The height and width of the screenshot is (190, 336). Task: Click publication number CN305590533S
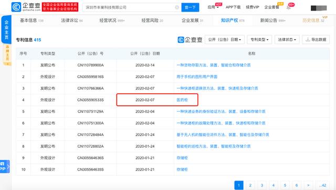(x=90, y=100)
